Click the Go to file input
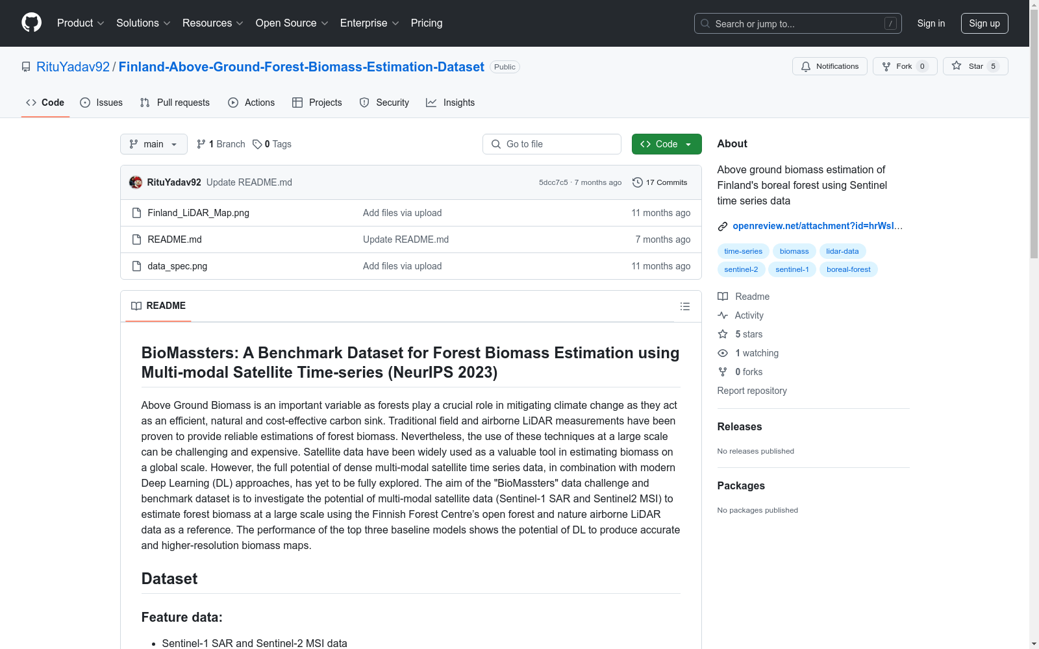 552,144
